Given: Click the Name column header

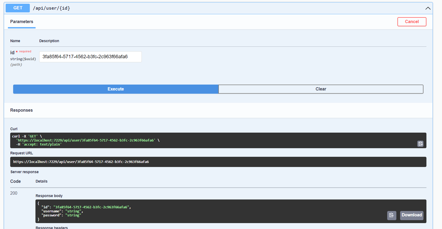Looking at the screenshot, I should 15,41.
